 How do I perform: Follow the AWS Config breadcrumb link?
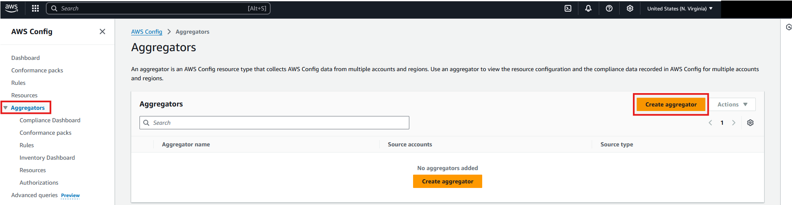click(x=147, y=32)
